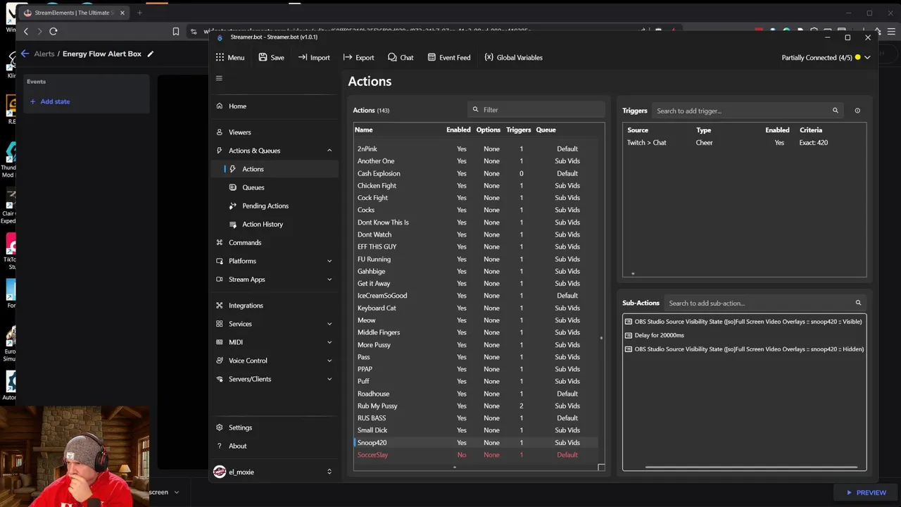Click the StreamElements back arrow icon

[25, 54]
